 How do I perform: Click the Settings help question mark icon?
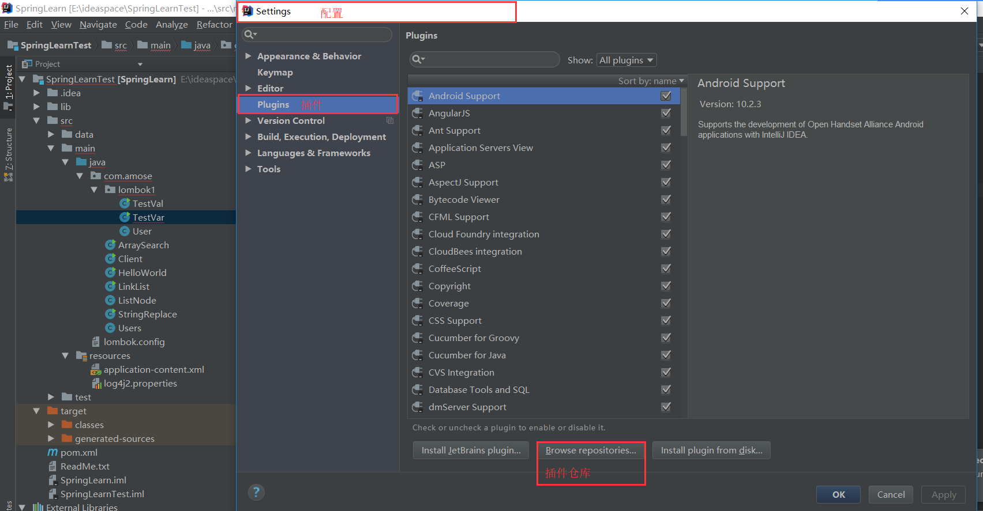256,492
